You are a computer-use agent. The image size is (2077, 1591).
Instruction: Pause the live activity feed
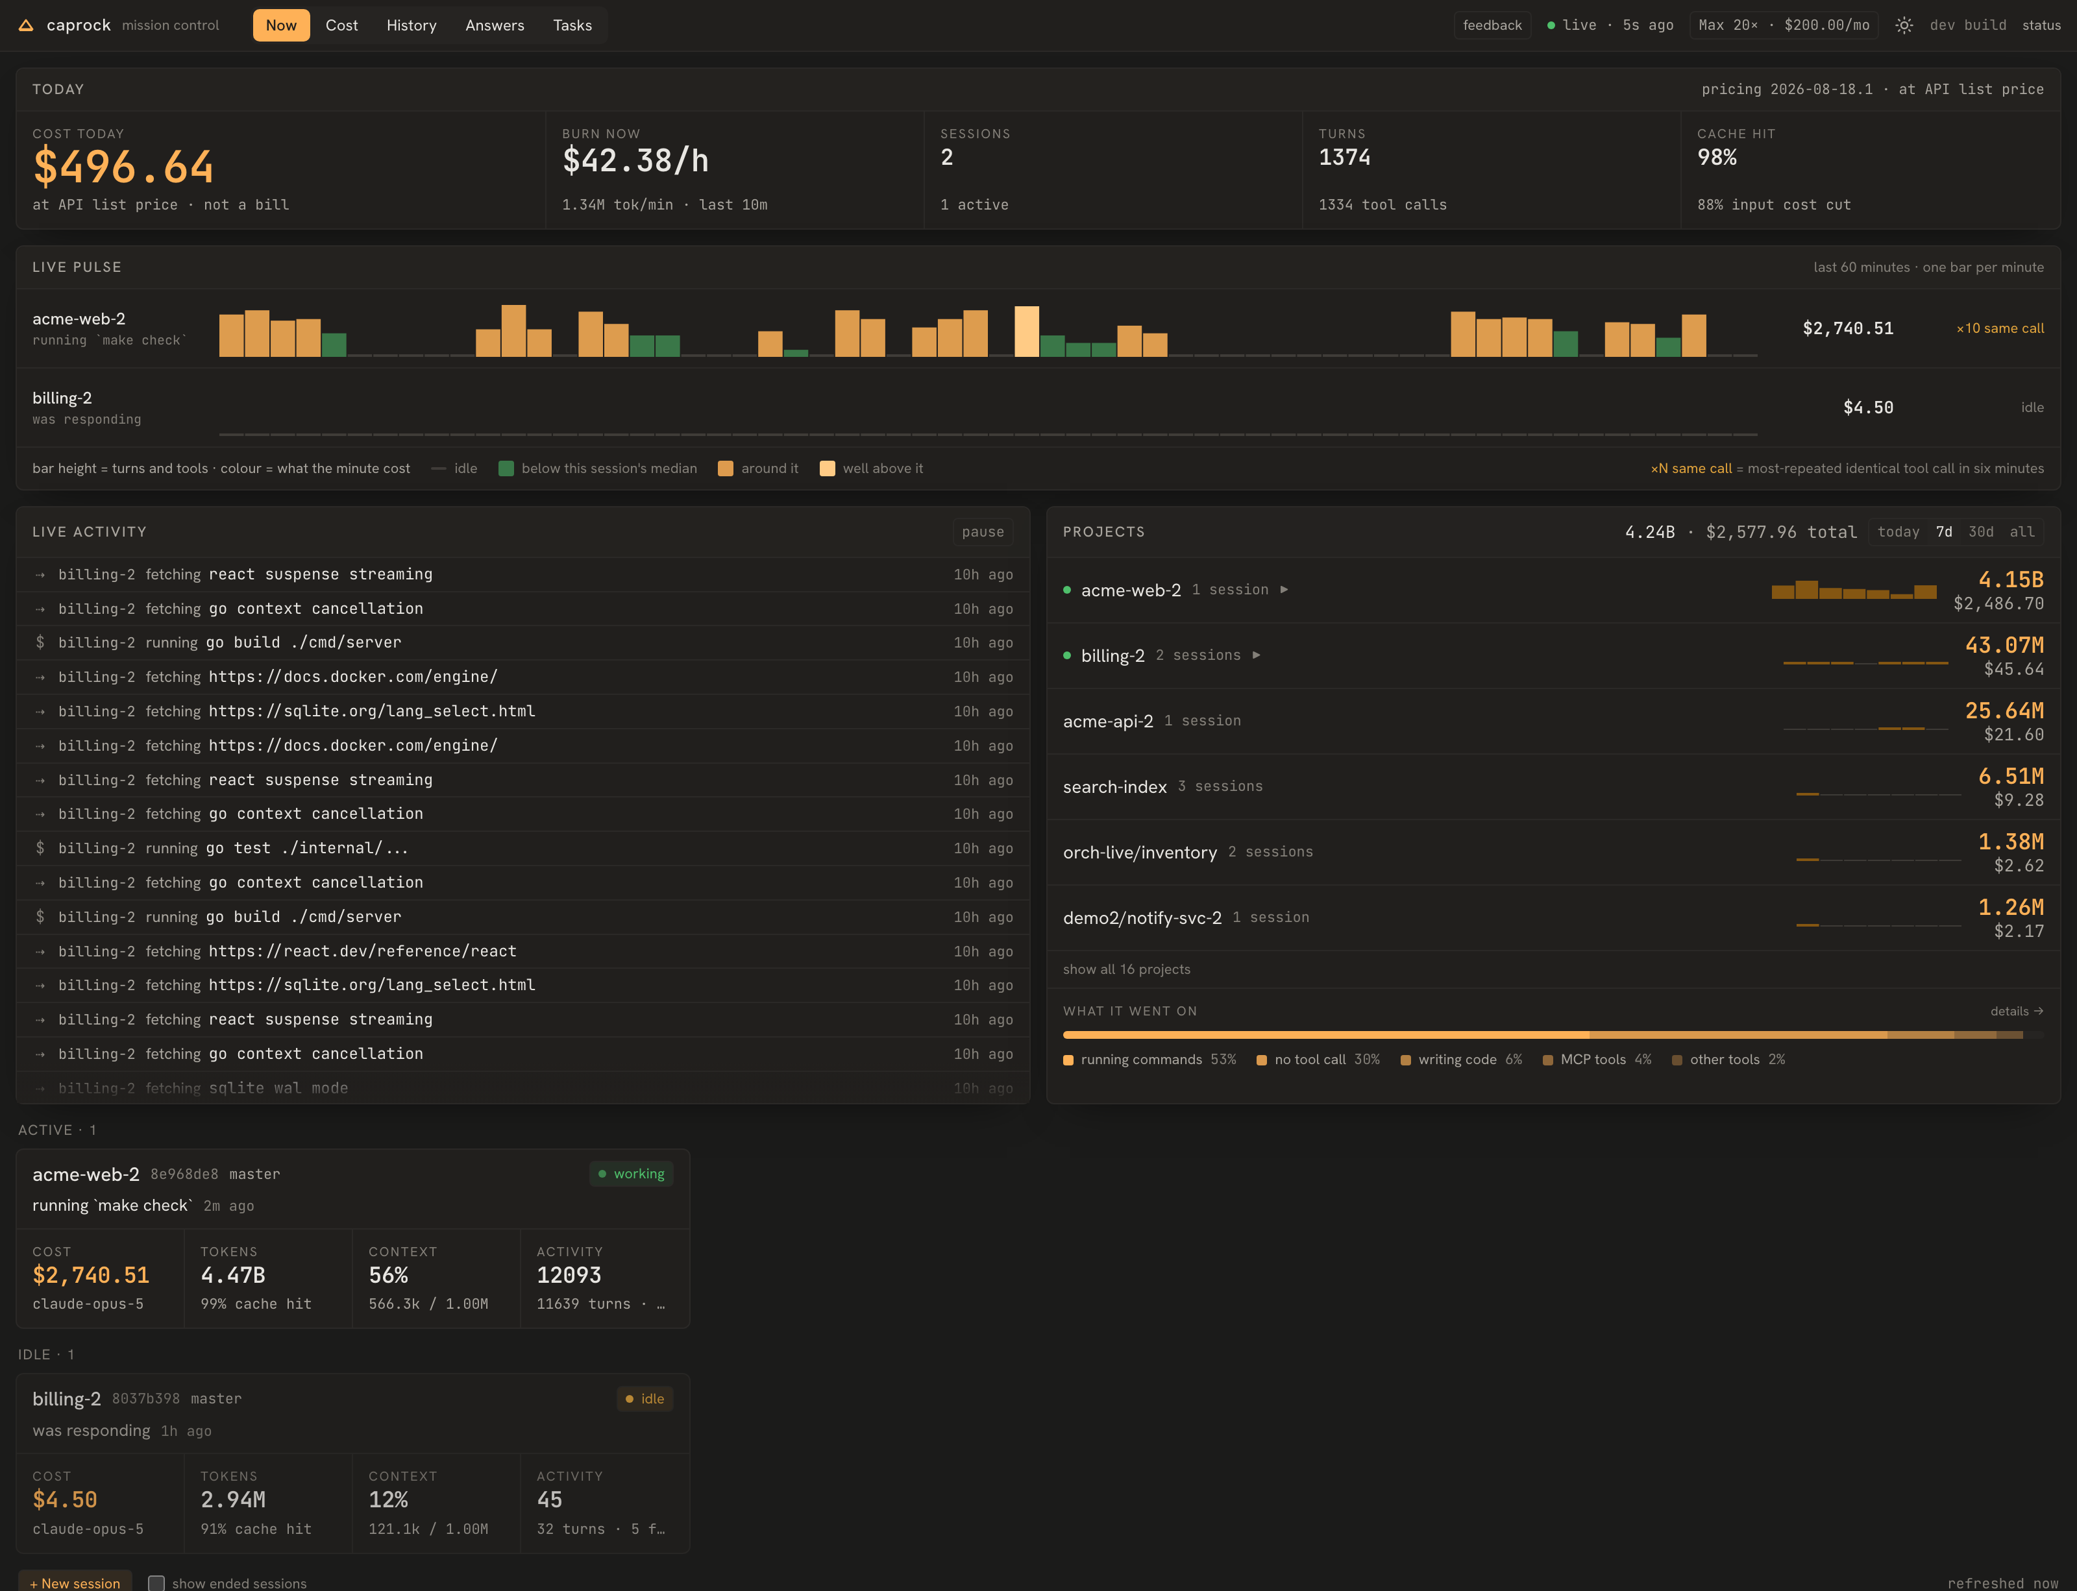(x=982, y=532)
